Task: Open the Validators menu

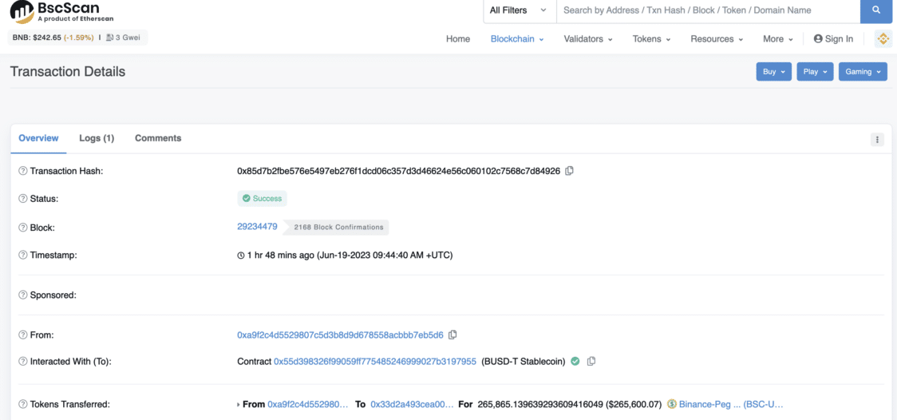Action: coord(587,39)
